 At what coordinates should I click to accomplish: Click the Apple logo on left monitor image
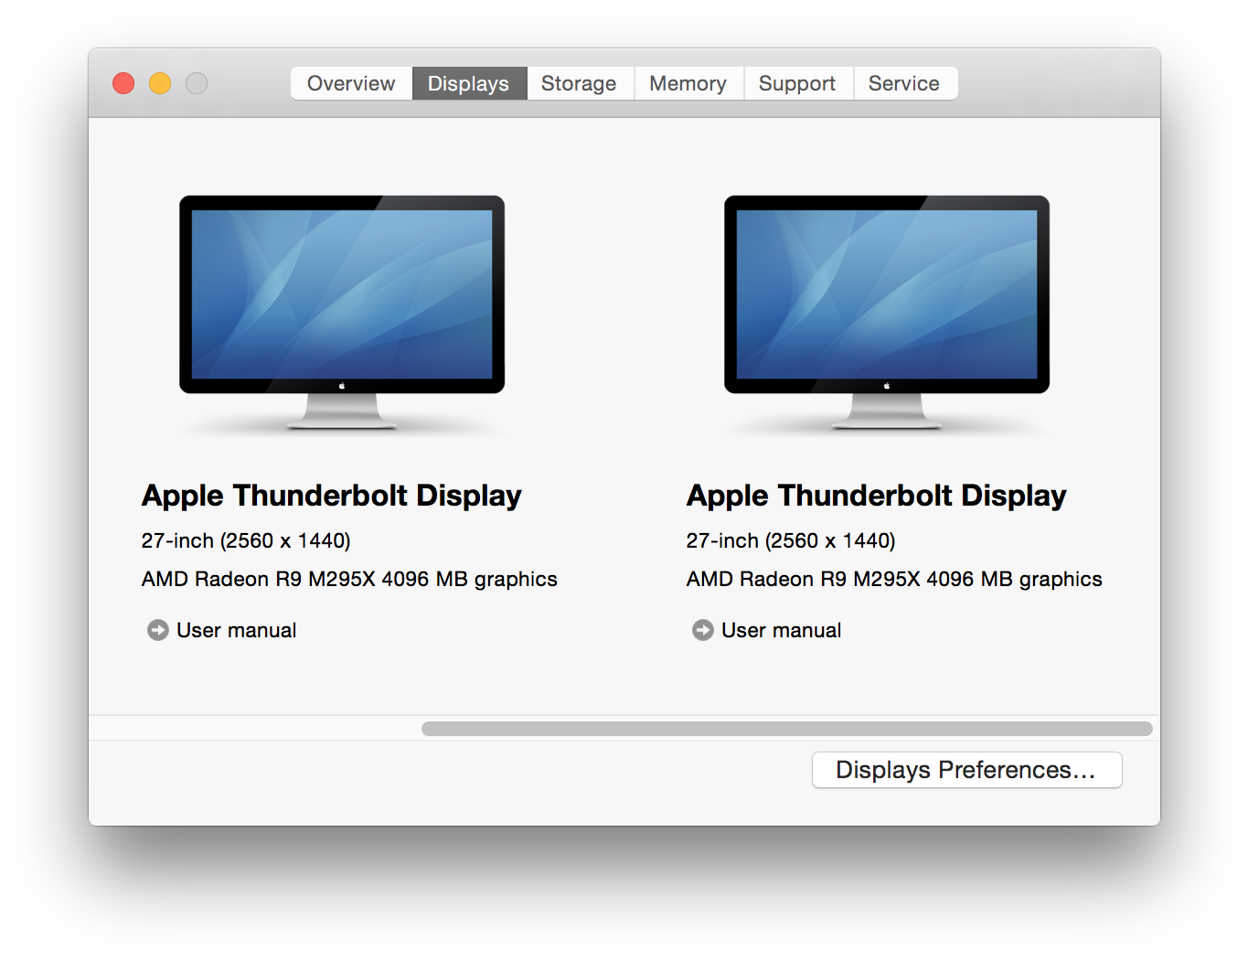[x=342, y=386]
